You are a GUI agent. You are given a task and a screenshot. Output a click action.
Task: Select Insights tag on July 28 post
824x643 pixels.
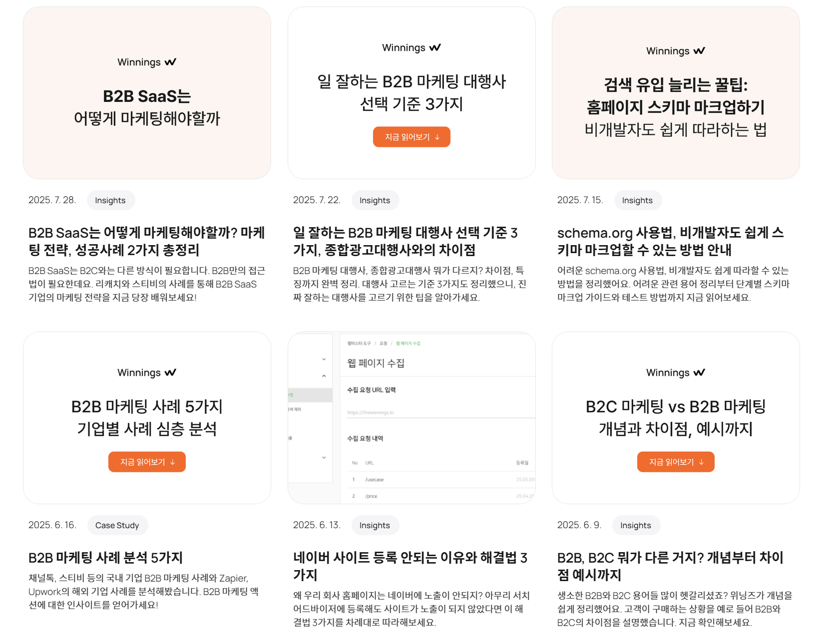pyautogui.click(x=110, y=200)
